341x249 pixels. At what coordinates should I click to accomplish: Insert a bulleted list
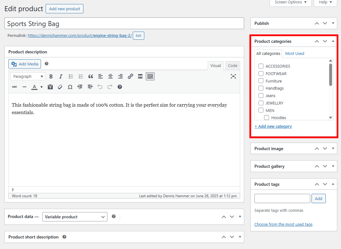(x=71, y=76)
